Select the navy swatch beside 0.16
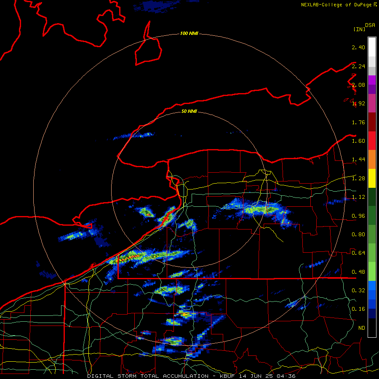The width and height of the screenshot is (379, 379). pos(372,313)
